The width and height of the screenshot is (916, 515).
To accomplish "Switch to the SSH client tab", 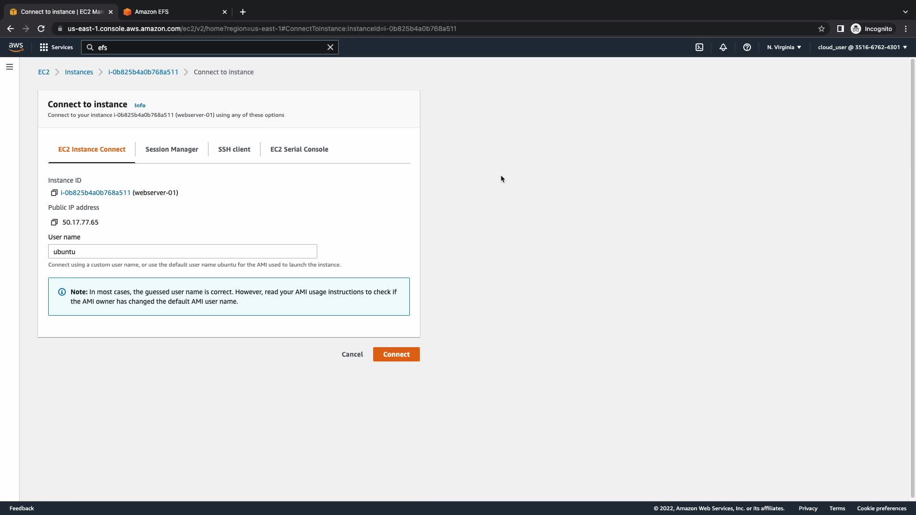I will pos(234,149).
